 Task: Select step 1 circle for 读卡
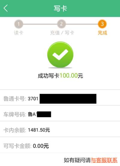[x=19, y=24]
